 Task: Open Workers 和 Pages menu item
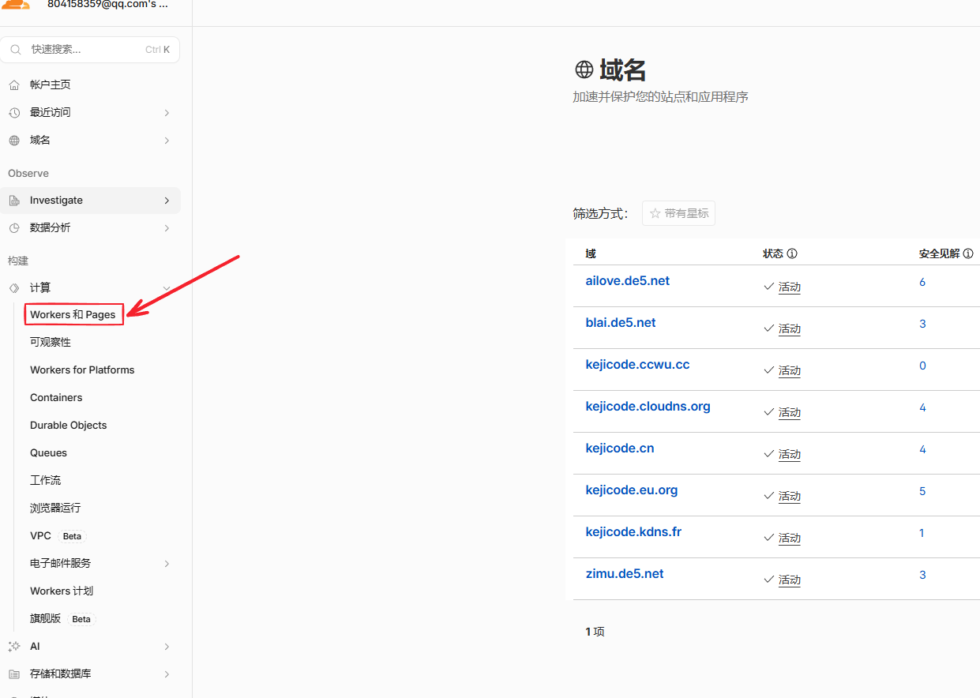[73, 314]
